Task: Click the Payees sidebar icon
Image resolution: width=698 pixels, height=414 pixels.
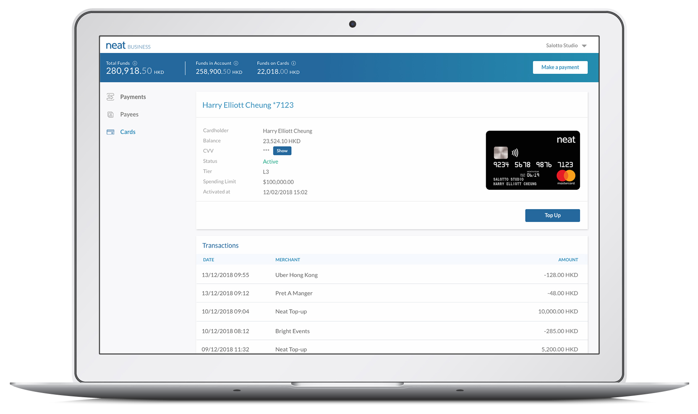Action: click(x=110, y=114)
